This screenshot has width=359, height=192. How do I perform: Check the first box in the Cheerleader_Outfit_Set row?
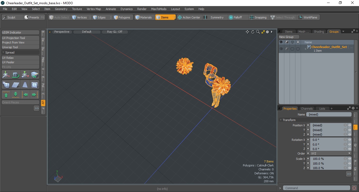pyautogui.click(x=292, y=49)
